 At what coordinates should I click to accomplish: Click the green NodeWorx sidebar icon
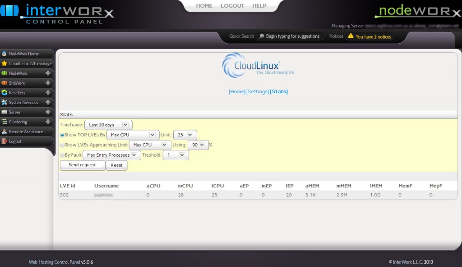(x=4, y=73)
